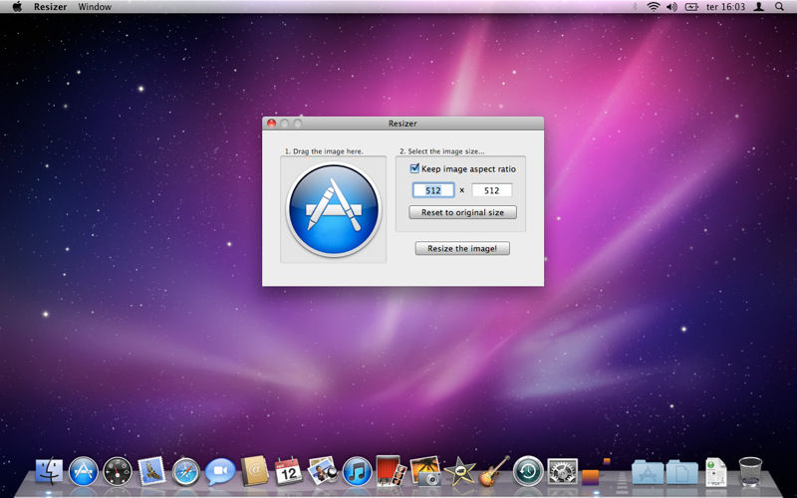This screenshot has width=797, height=498.
Task: Open Preview icon in the Dock
Action: [x=323, y=470]
